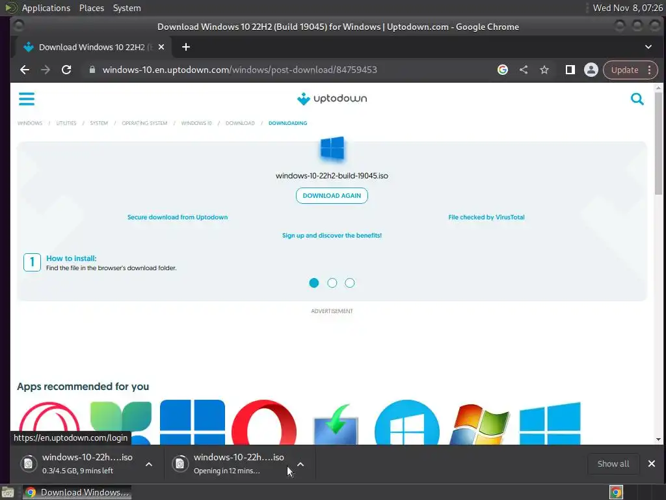Open the Windows 7 flag app icon
Screen dimensions: 666x500
pyautogui.click(x=479, y=423)
